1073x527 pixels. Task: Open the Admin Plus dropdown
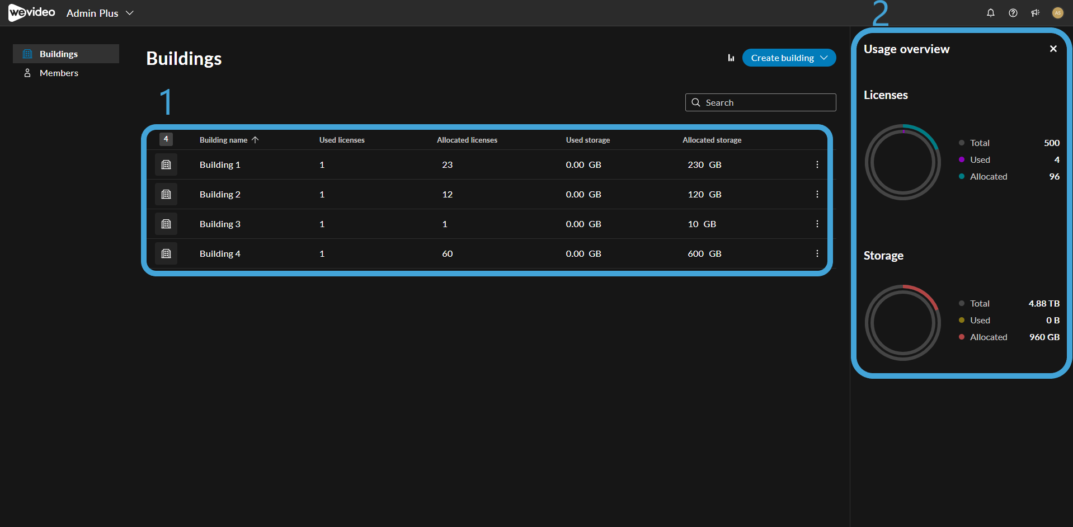pos(100,13)
